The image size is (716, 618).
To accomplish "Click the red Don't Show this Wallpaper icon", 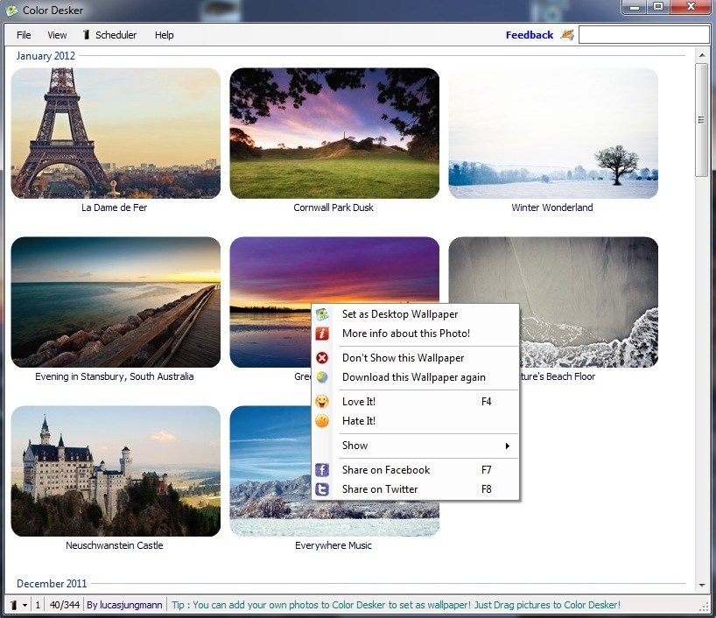I will tap(322, 357).
